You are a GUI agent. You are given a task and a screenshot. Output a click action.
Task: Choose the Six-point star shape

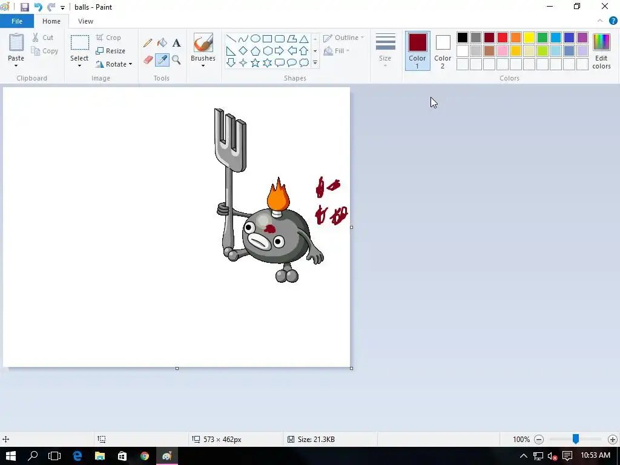pos(267,62)
